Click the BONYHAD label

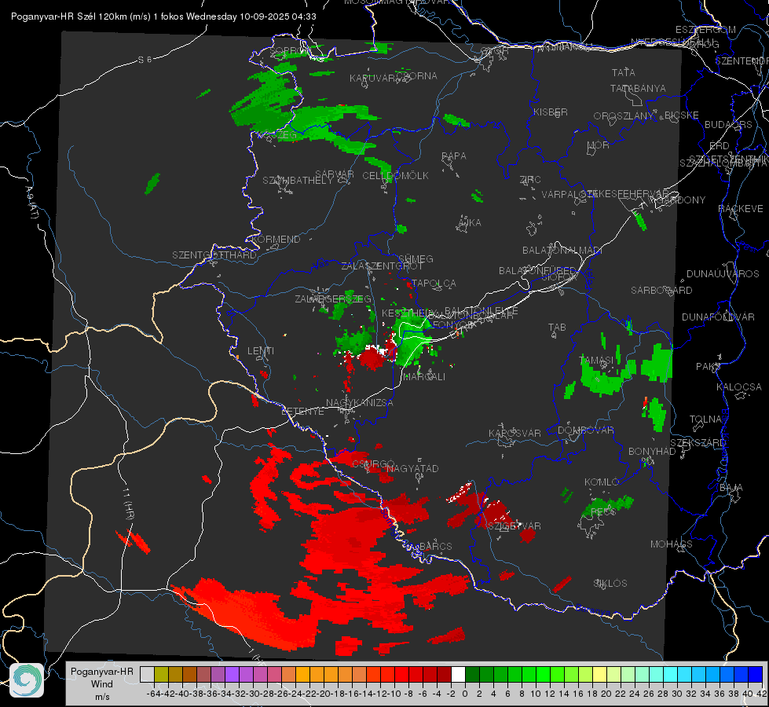(x=652, y=451)
